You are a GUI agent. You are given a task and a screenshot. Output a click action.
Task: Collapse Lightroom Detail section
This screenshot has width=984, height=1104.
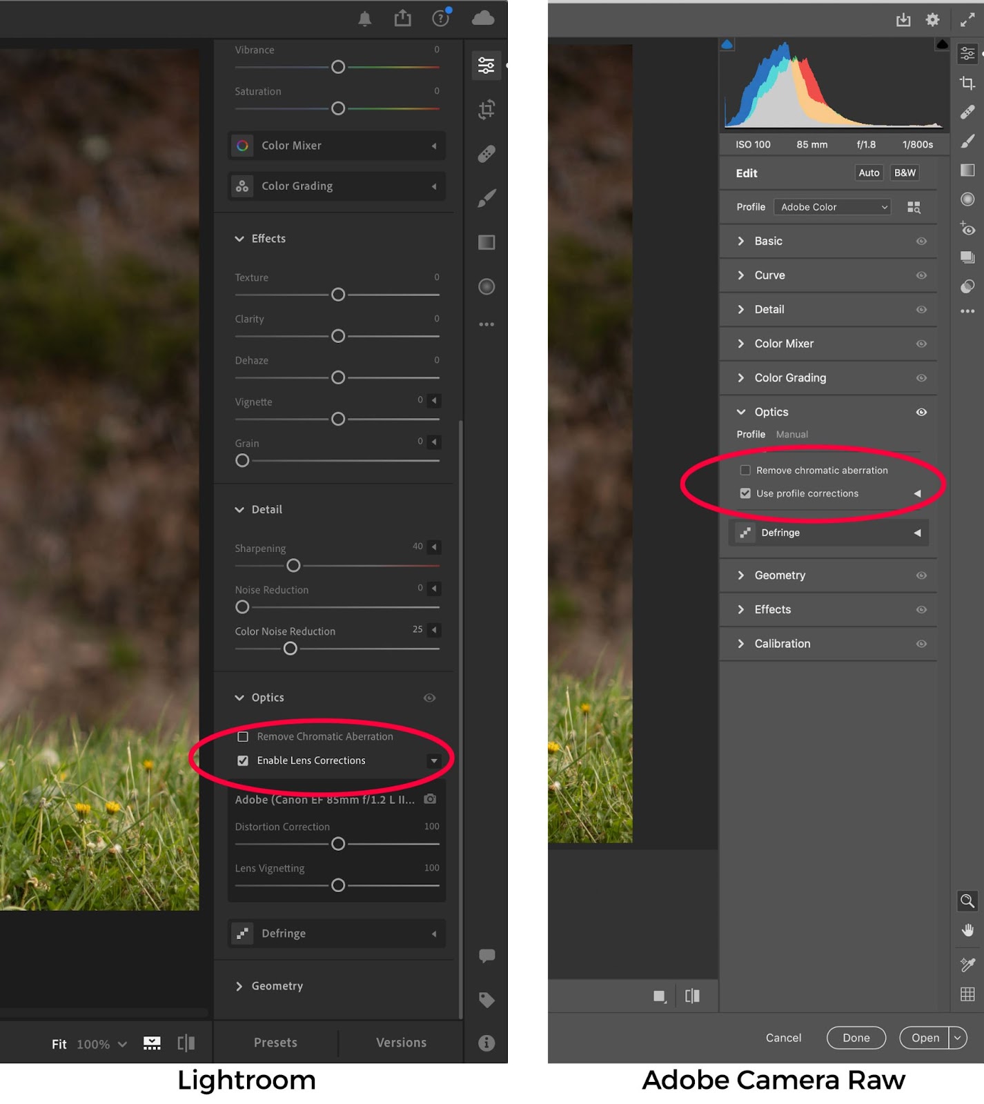click(239, 510)
